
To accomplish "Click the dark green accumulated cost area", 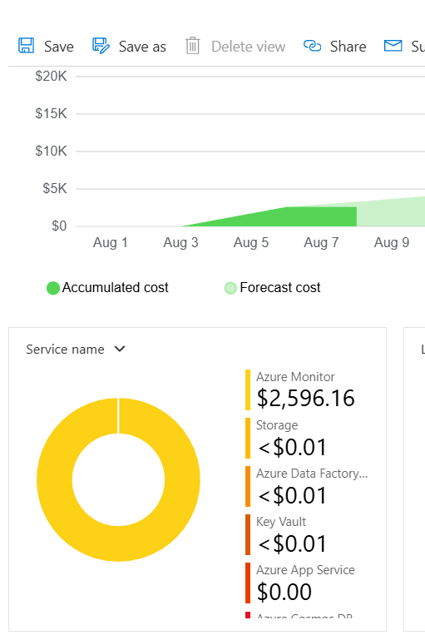I will 302,217.
